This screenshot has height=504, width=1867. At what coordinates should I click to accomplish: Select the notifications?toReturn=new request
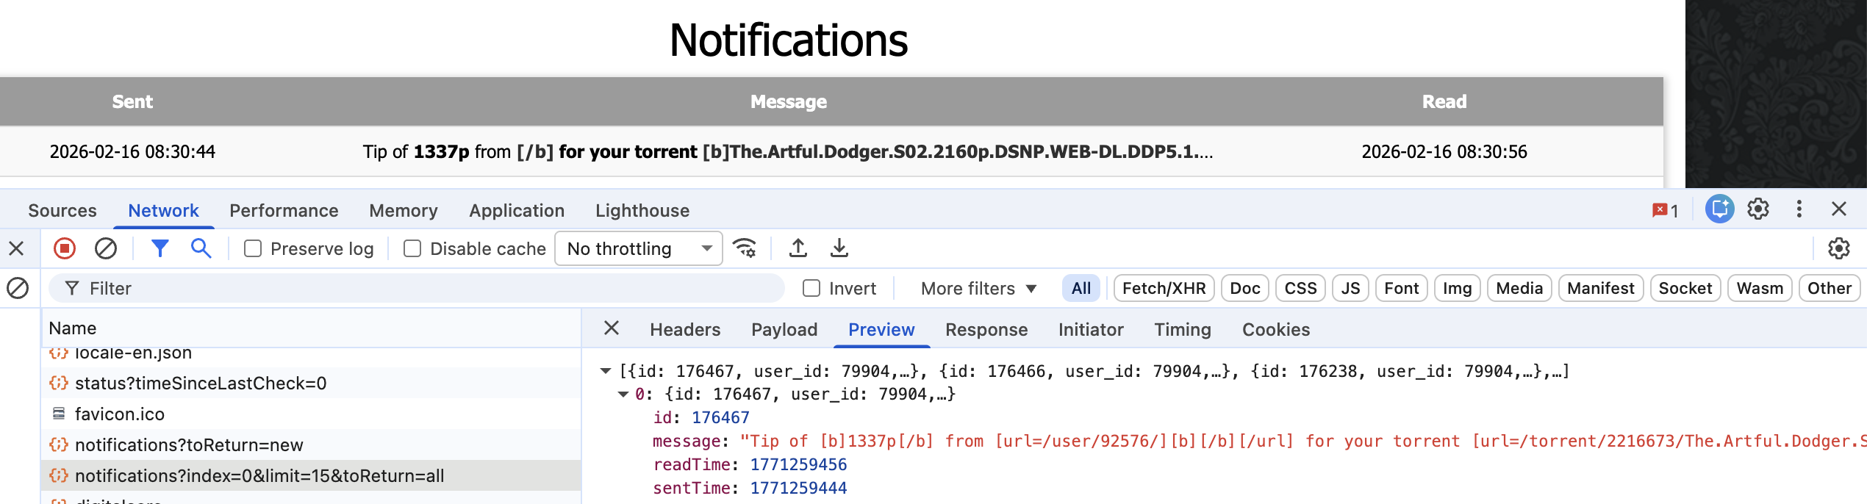[x=189, y=445]
